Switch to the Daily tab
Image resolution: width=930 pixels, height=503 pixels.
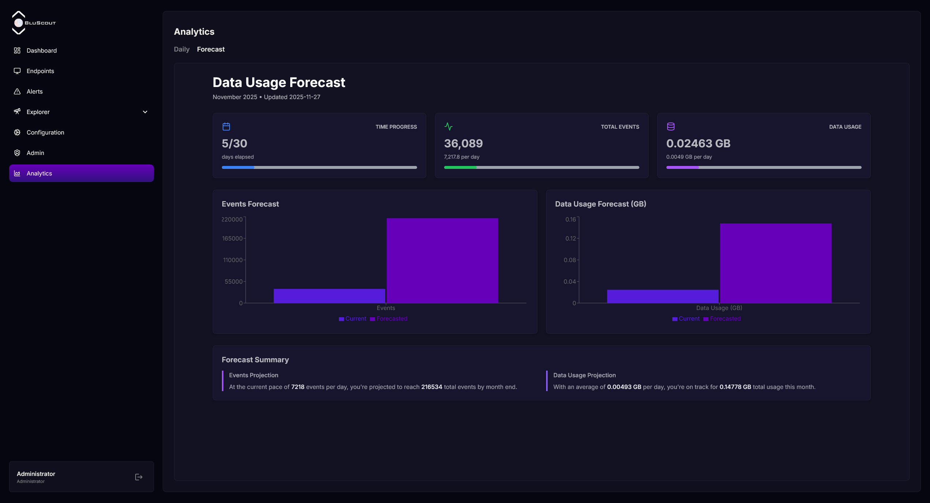point(182,49)
